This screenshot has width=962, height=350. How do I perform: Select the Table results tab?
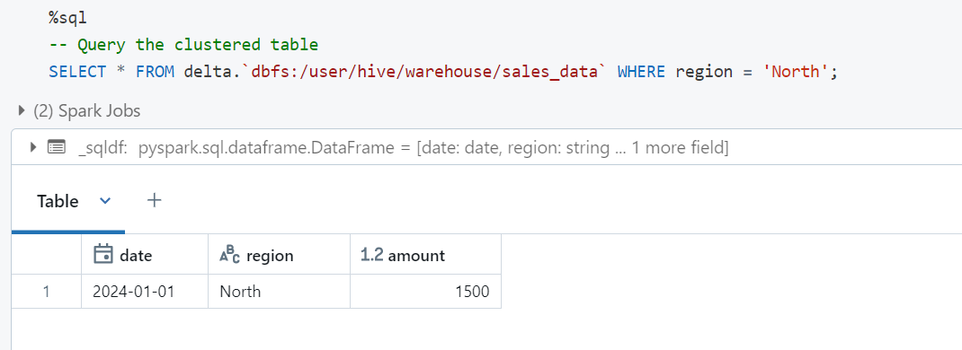tap(58, 201)
